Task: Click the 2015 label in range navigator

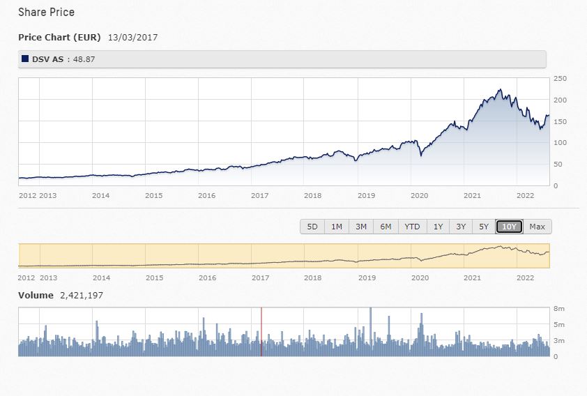Action: click(x=154, y=277)
